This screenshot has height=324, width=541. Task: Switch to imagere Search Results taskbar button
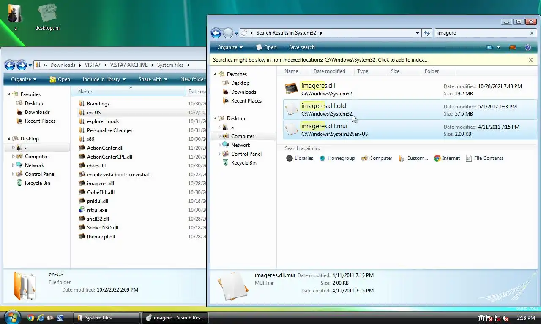175,318
